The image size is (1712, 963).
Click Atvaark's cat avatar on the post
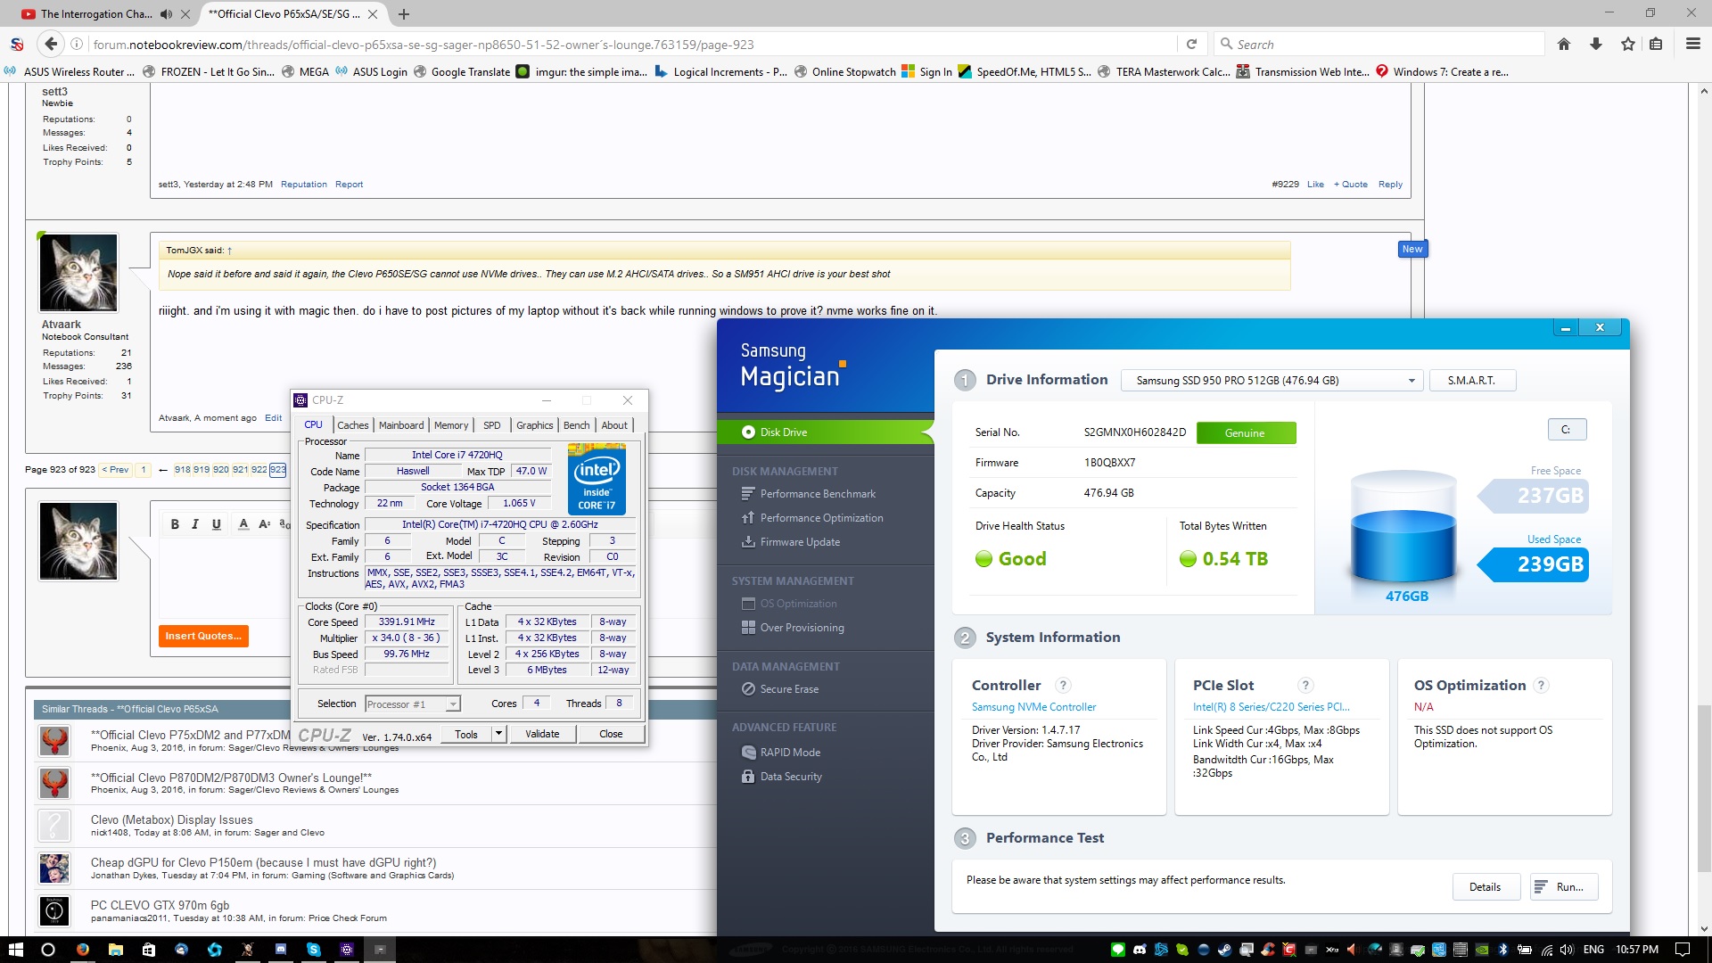click(x=78, y=273)
